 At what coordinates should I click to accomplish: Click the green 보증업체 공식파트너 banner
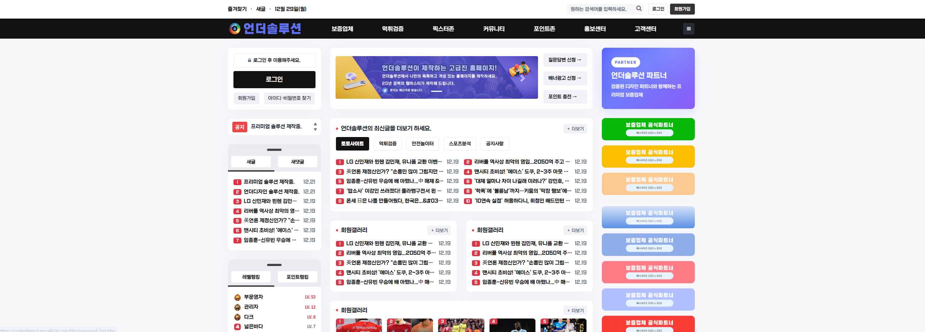[648, 129]
